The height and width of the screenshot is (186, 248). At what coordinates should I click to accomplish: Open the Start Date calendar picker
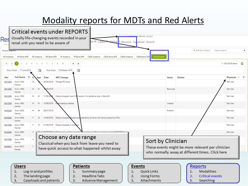(40, 70)
